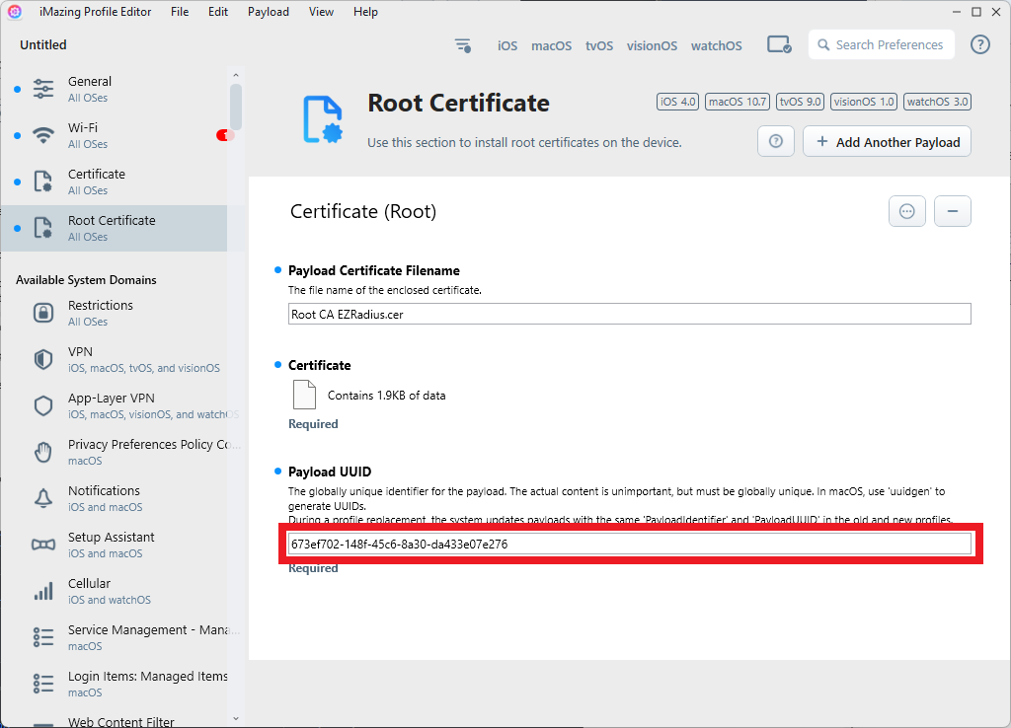Click the Setup Assistant bow-tie icon

coord(43,546)
